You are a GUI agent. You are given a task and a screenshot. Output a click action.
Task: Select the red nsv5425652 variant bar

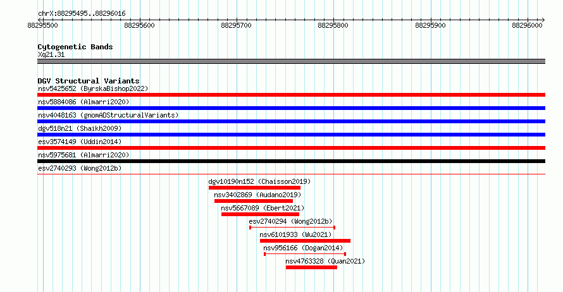(x=291, y=95)
